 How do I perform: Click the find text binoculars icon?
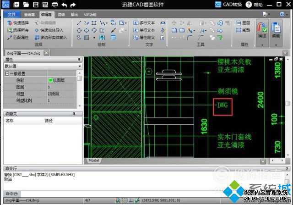point(163,23)
